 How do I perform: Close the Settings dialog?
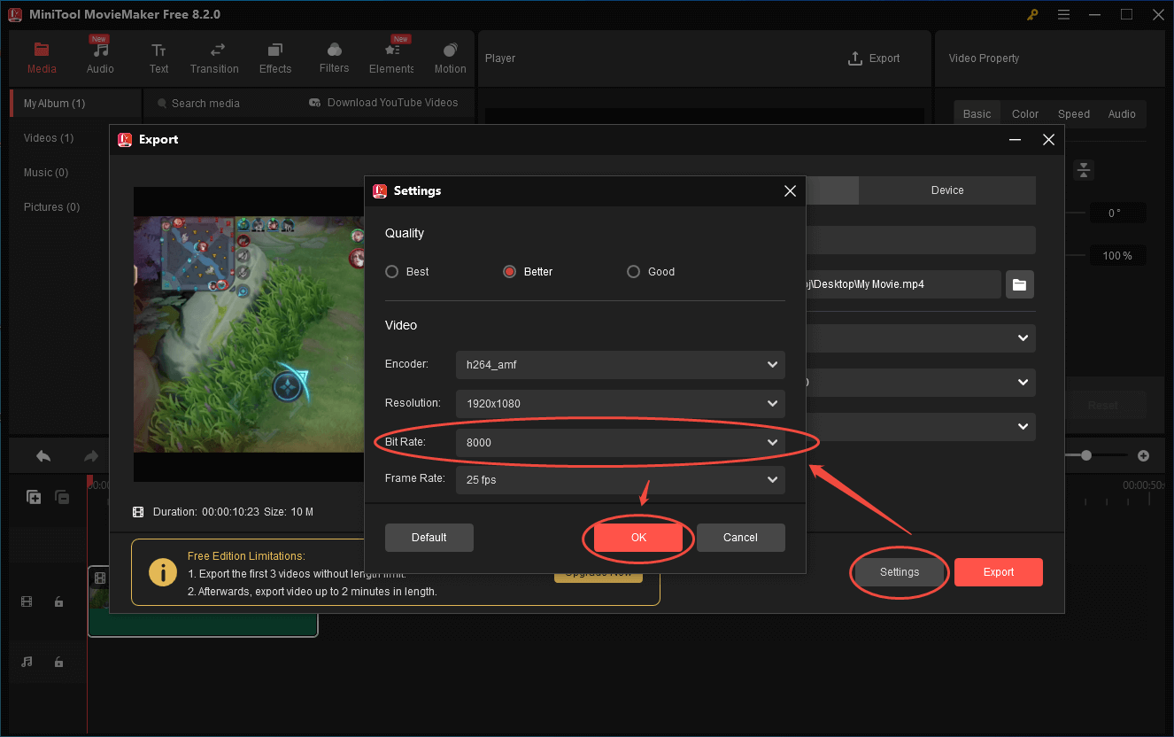(x=791, y=190)
